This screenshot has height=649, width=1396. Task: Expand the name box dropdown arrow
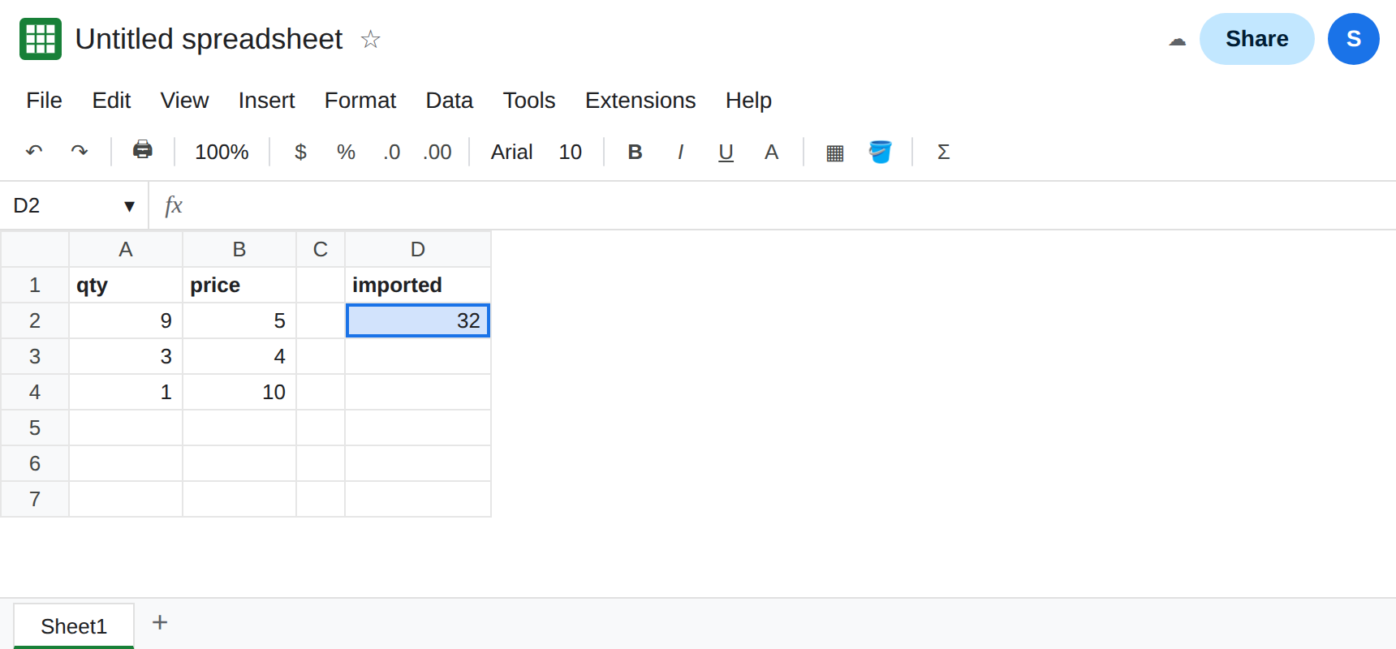(129, 206)
